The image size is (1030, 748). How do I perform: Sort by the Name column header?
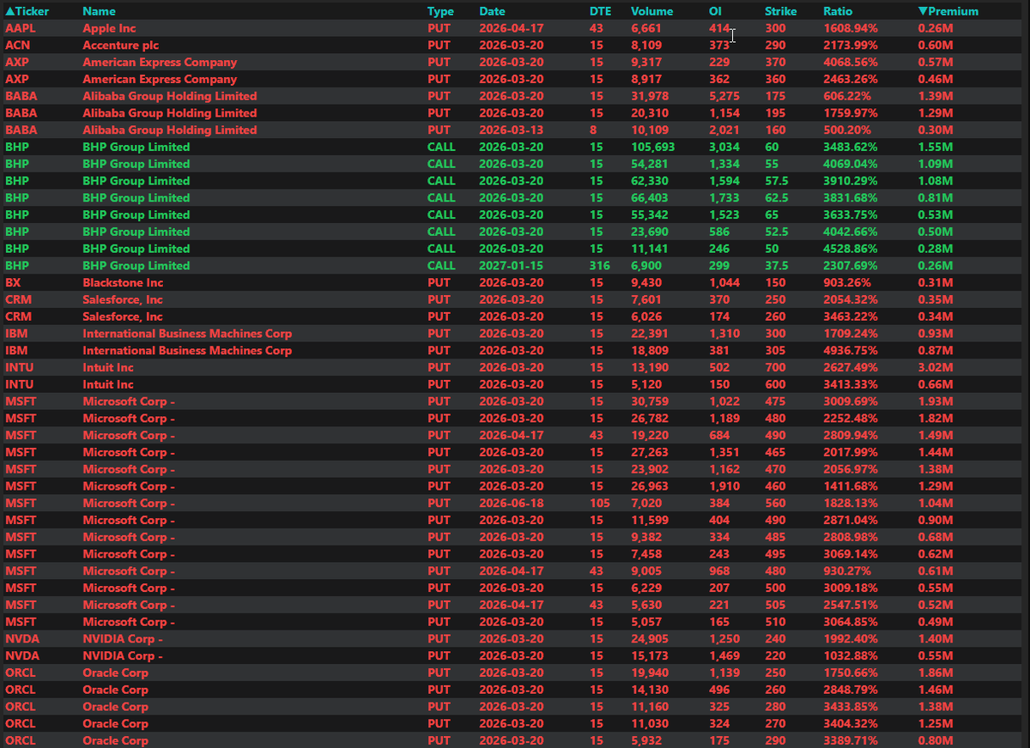click(x=99, y=11)
